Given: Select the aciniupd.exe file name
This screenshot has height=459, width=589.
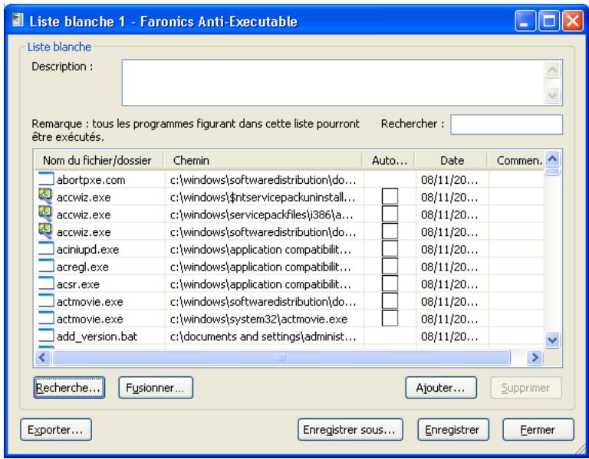Looking at the screenshot, I should tap(87, 249).
